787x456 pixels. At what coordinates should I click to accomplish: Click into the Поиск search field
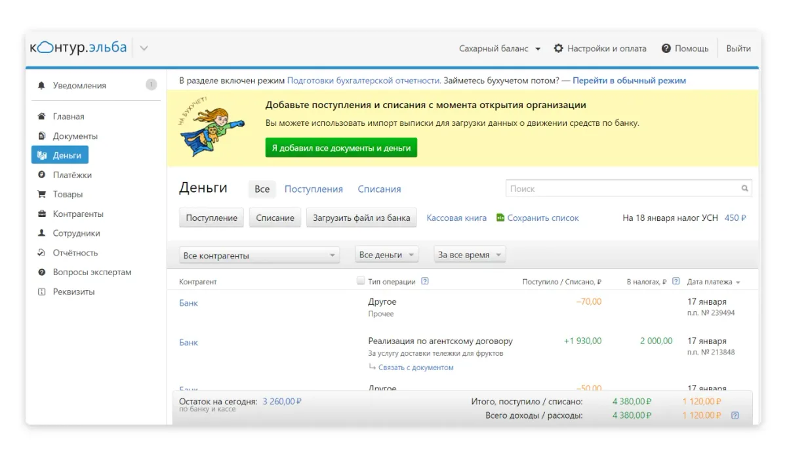point(623,189)
